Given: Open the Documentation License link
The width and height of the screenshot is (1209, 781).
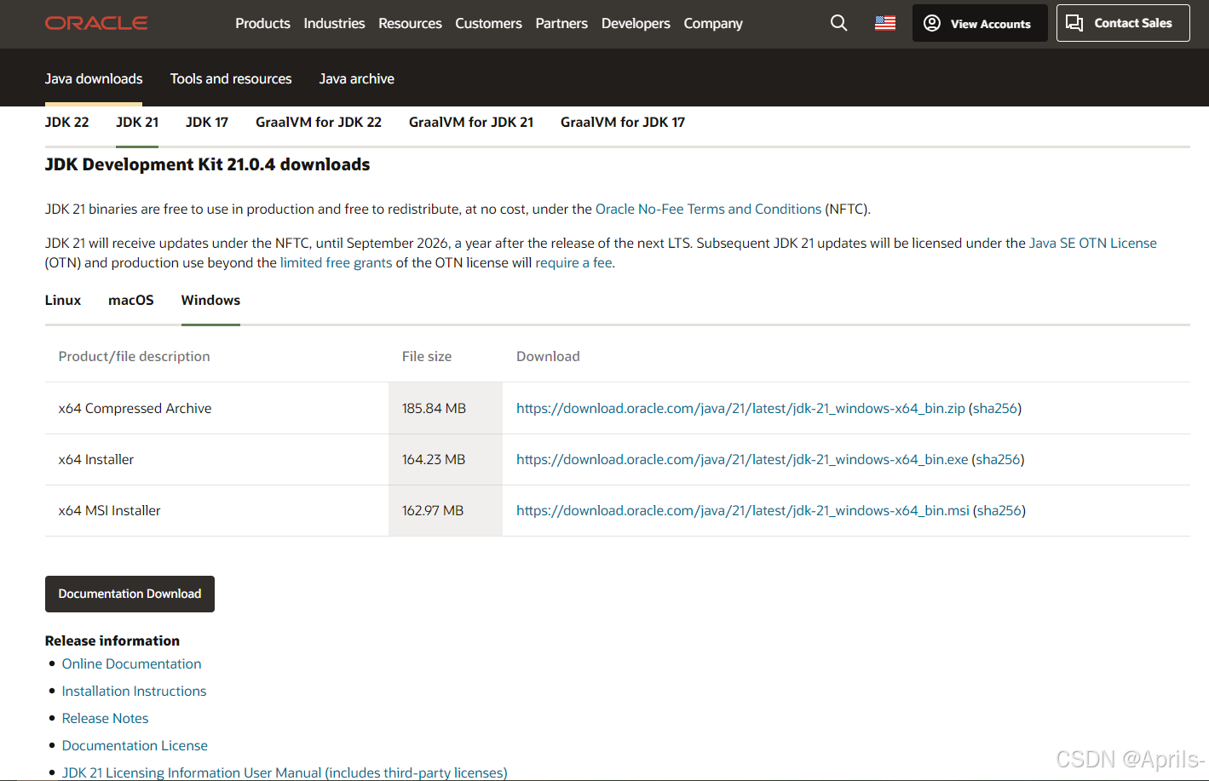Looking at the screenshot, I should click(135, 745).
